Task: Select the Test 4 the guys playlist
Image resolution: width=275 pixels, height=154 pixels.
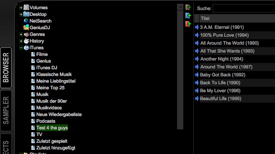Action: (x=52, y=128)
